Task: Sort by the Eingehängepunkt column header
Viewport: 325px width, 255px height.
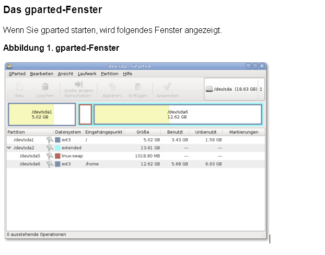Action: click(104, 132)
